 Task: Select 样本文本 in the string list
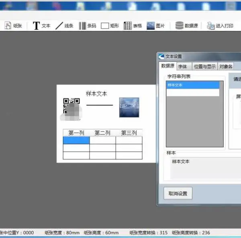coord(193,85)
